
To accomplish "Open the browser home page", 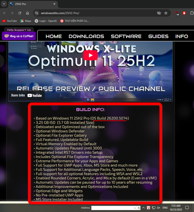I will pyautogui.click(x=28, y=13).
